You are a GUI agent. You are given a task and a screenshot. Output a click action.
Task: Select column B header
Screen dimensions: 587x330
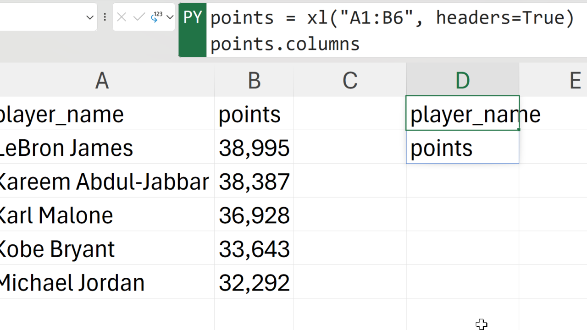(x=254, y=80)
